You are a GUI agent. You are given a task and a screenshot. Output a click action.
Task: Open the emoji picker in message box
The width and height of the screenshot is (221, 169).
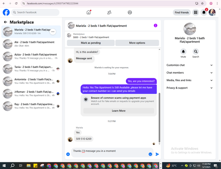[150, 154]
